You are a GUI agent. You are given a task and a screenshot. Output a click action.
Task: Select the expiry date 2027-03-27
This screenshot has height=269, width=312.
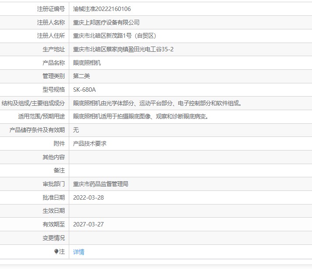click(x=89, y=224)
